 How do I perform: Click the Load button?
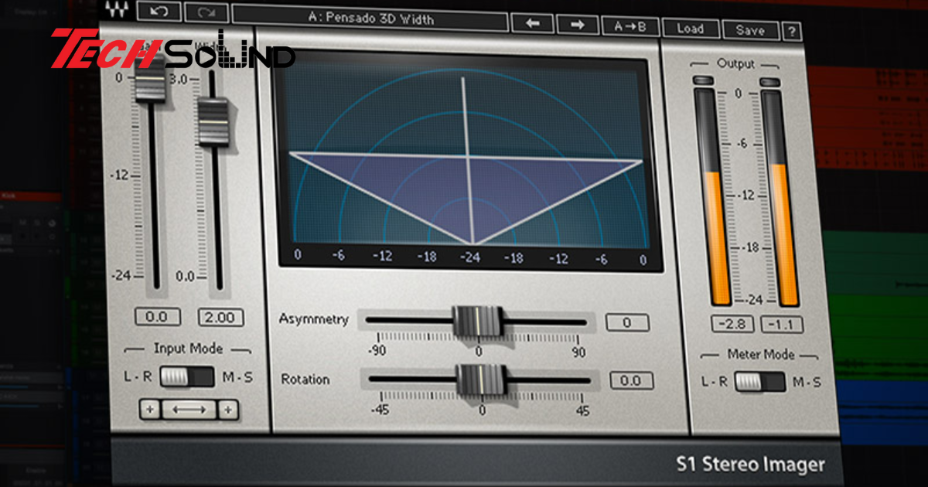click(690, 29)
